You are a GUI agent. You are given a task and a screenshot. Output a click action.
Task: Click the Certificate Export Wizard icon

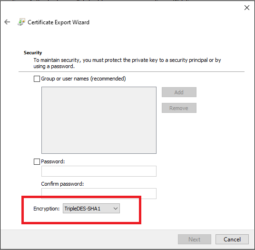(21, 22)
